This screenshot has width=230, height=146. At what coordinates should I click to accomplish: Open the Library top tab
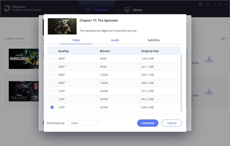point(133,10)
